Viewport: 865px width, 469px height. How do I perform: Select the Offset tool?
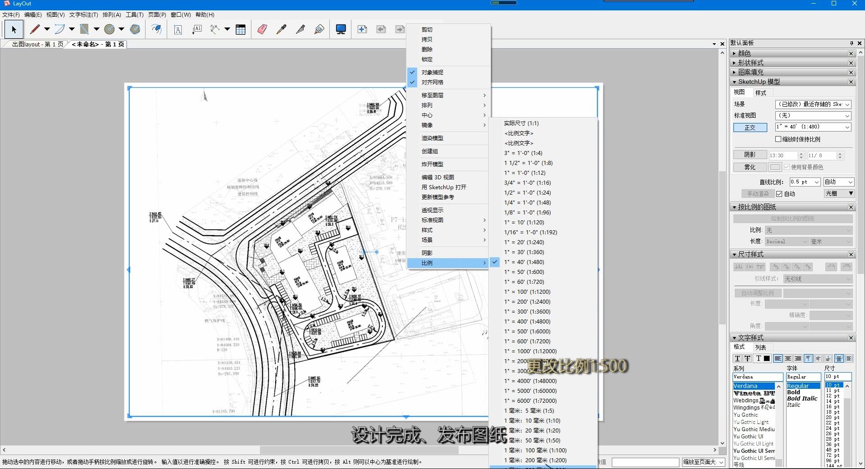156,29
